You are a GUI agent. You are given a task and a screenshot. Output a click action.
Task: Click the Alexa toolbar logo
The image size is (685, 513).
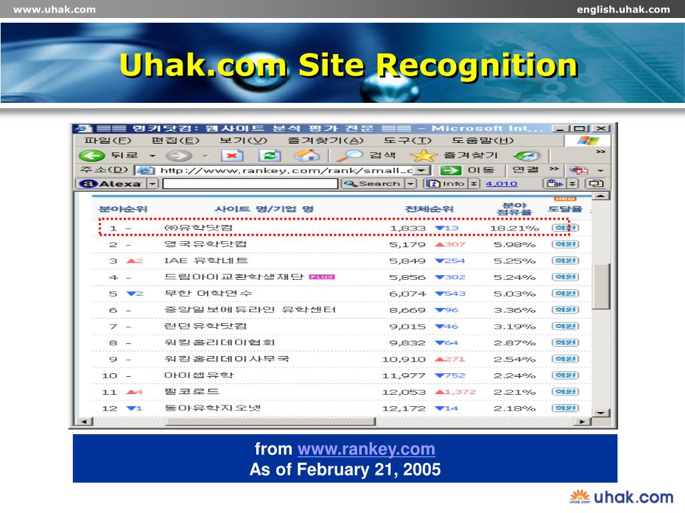(110, 184)
